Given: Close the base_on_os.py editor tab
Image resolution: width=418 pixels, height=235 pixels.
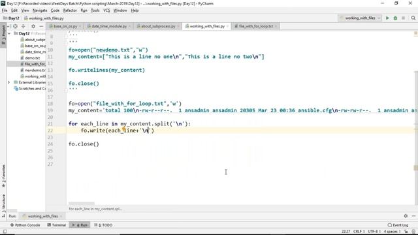Looking at the screenshot, I should [x=80, y=26].
